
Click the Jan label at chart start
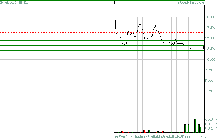pyautogui.click(x=115, y=137)
